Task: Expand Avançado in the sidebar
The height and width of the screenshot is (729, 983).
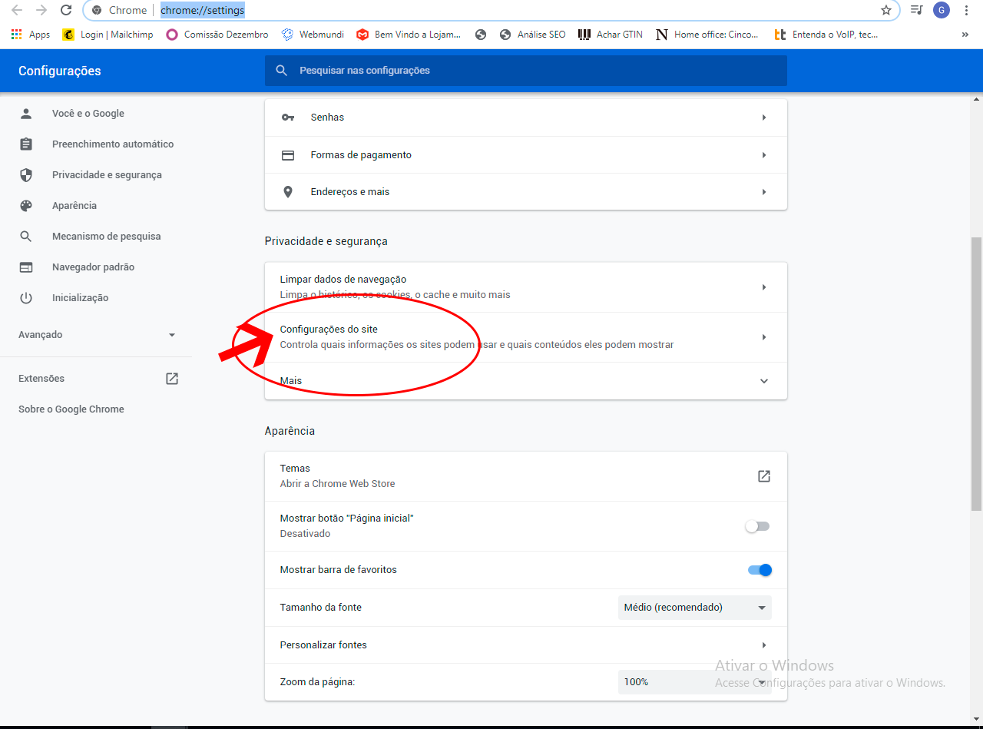Action: (x=97, y=335)
